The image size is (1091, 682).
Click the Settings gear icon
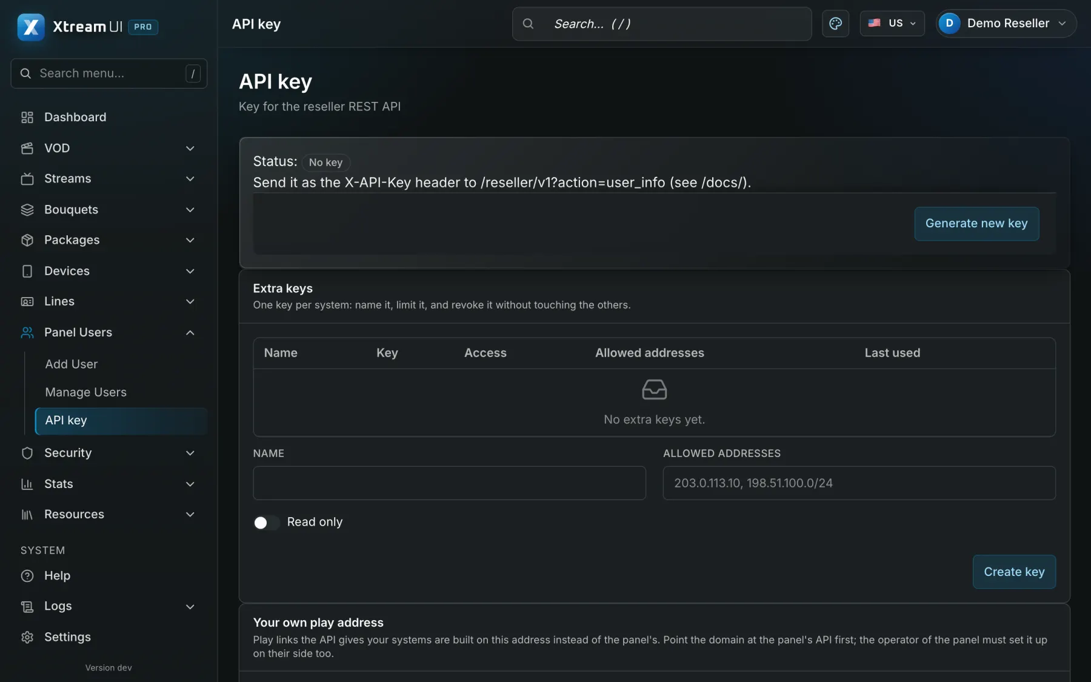(27, 637)
